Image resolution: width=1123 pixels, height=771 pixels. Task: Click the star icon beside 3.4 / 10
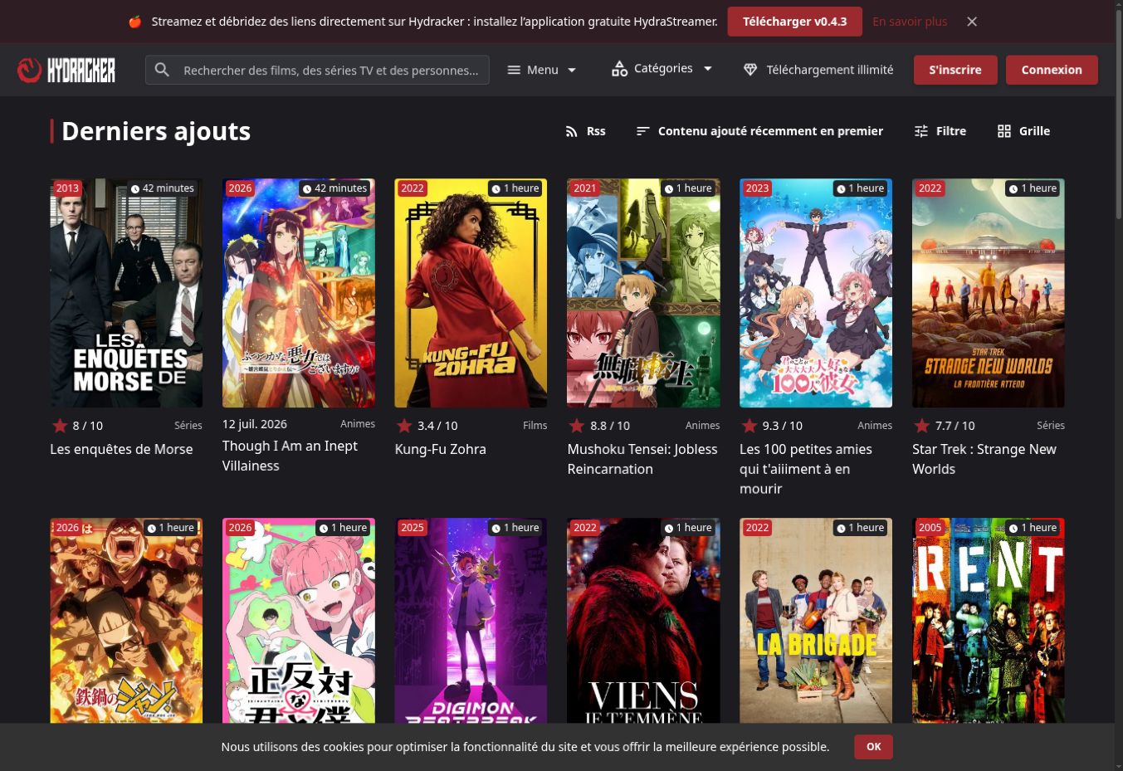[404, 426]
